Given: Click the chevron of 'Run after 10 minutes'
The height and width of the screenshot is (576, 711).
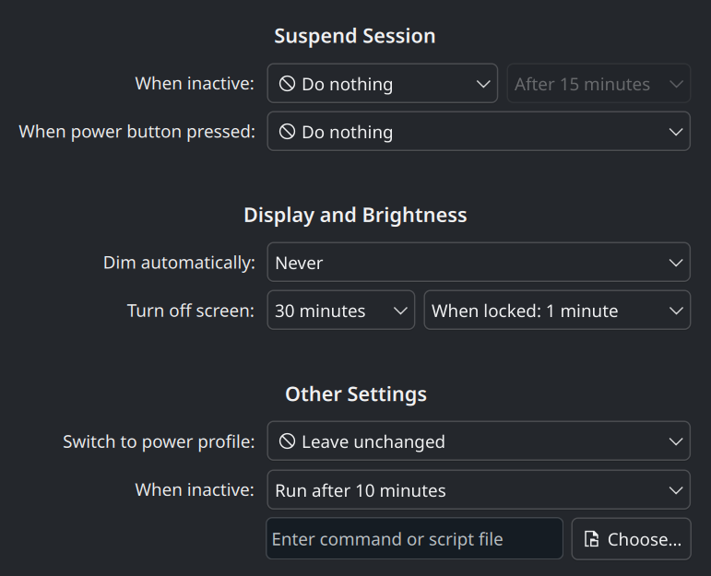Looking at the screenshot, I should click(674, 490).
